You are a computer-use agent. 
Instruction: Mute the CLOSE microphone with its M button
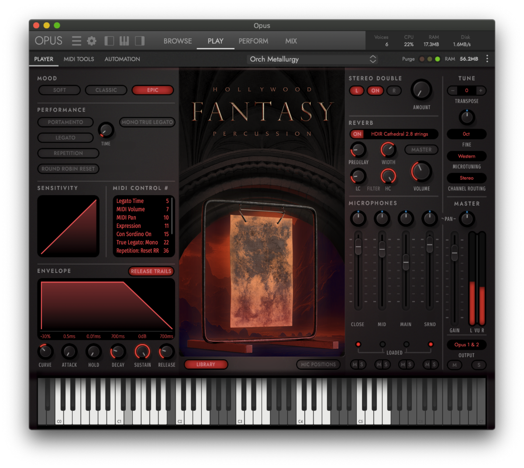[x=355, y=365]
